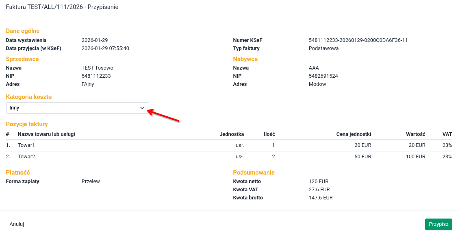The height and width of the screenshot is (234, 458).
Task: Click the KSeF number value
Action: pos(358,40)
